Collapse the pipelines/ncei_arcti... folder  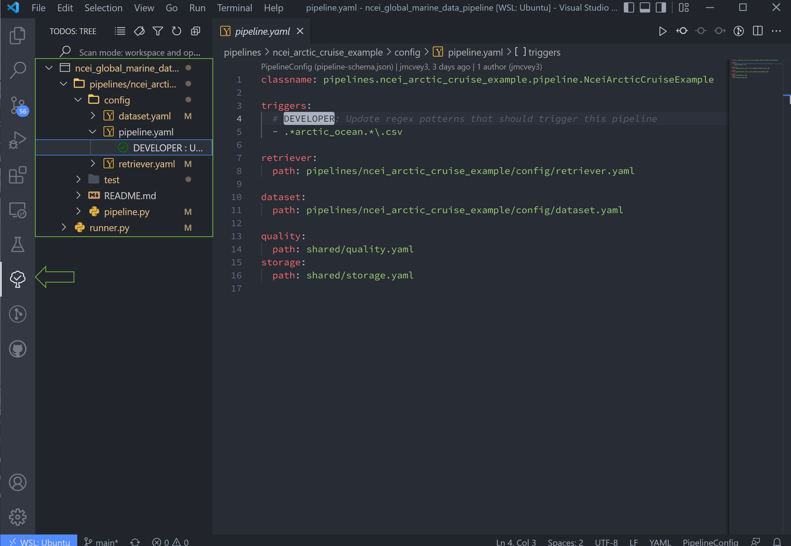click(63, 84)
